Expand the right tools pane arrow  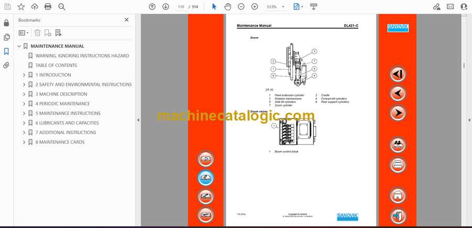(469, 120)
